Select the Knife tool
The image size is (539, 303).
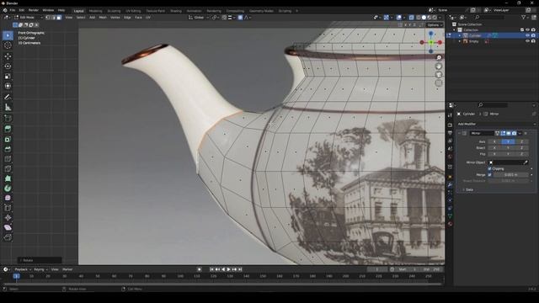8,168
